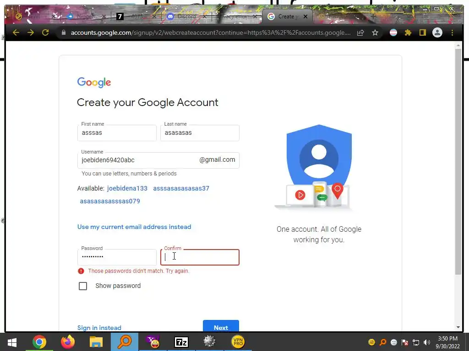This screenshot has height=351, width=469.
Task: Click the scrollbar up arrow
Action: (x=458, y=45)
